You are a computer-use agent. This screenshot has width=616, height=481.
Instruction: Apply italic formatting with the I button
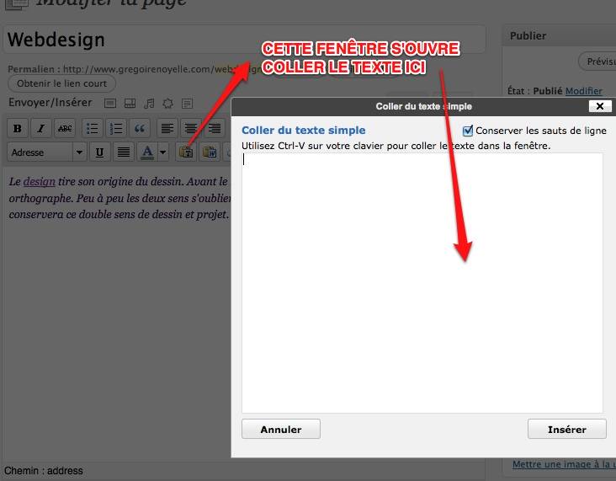(40, 129)
